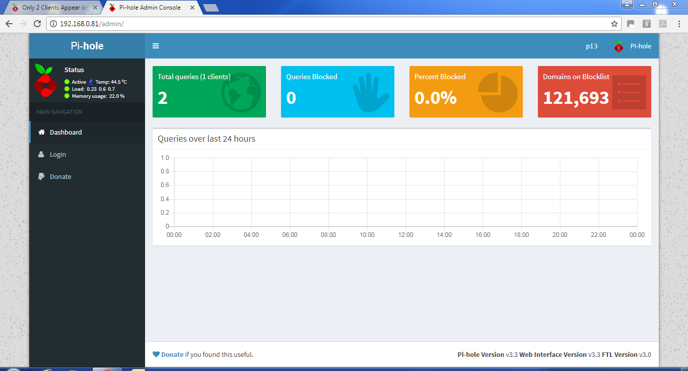Click the 'FTL Version v3.0' footer text
688x371 pixels.
tap(627, 354)
